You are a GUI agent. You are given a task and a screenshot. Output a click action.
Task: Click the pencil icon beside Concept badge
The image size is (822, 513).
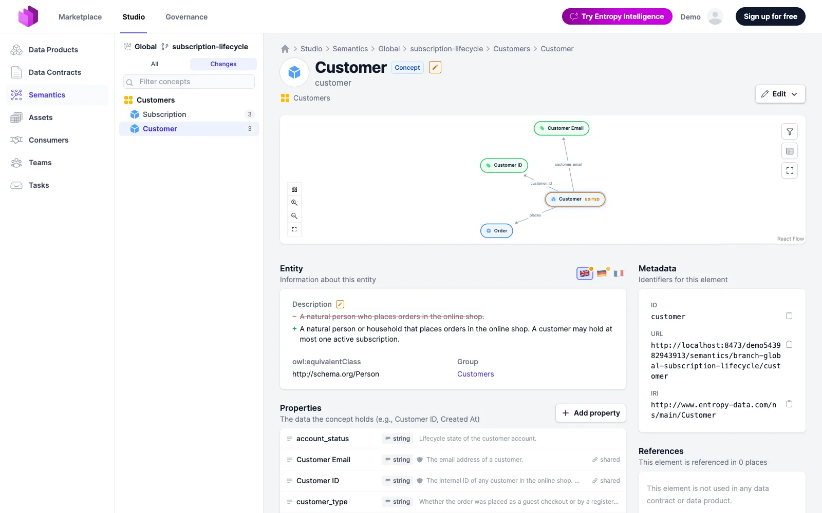pos(435,67)
